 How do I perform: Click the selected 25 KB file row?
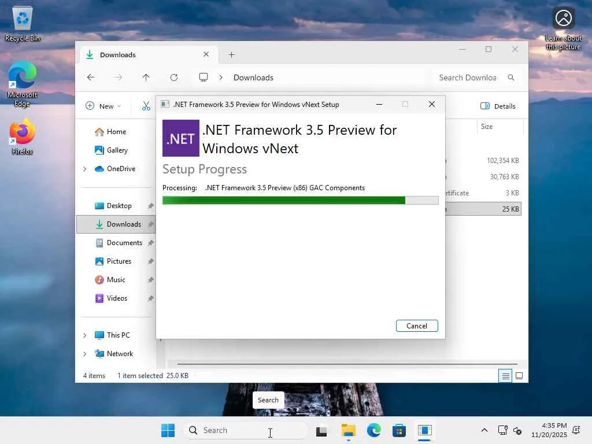coord(484,209)
